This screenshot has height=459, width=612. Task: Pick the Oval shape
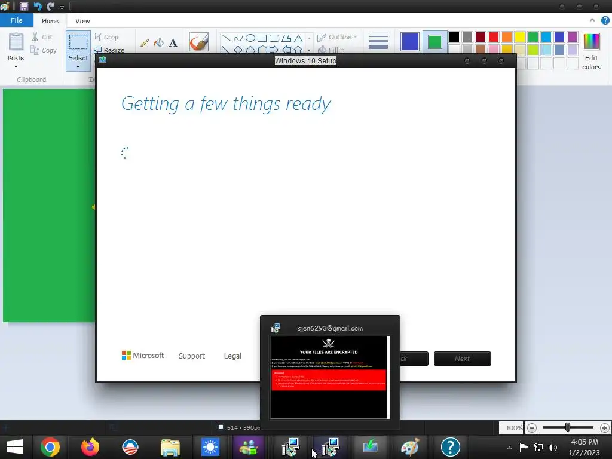click(250, 38)
